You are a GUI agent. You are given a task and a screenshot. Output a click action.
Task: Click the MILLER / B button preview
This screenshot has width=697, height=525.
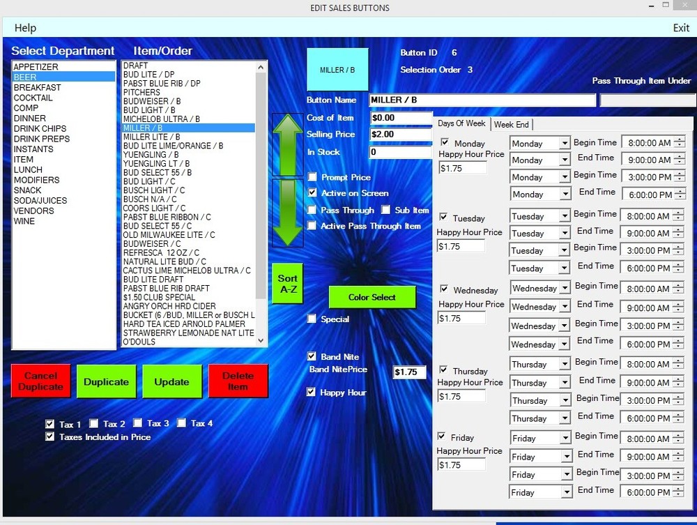337,69
